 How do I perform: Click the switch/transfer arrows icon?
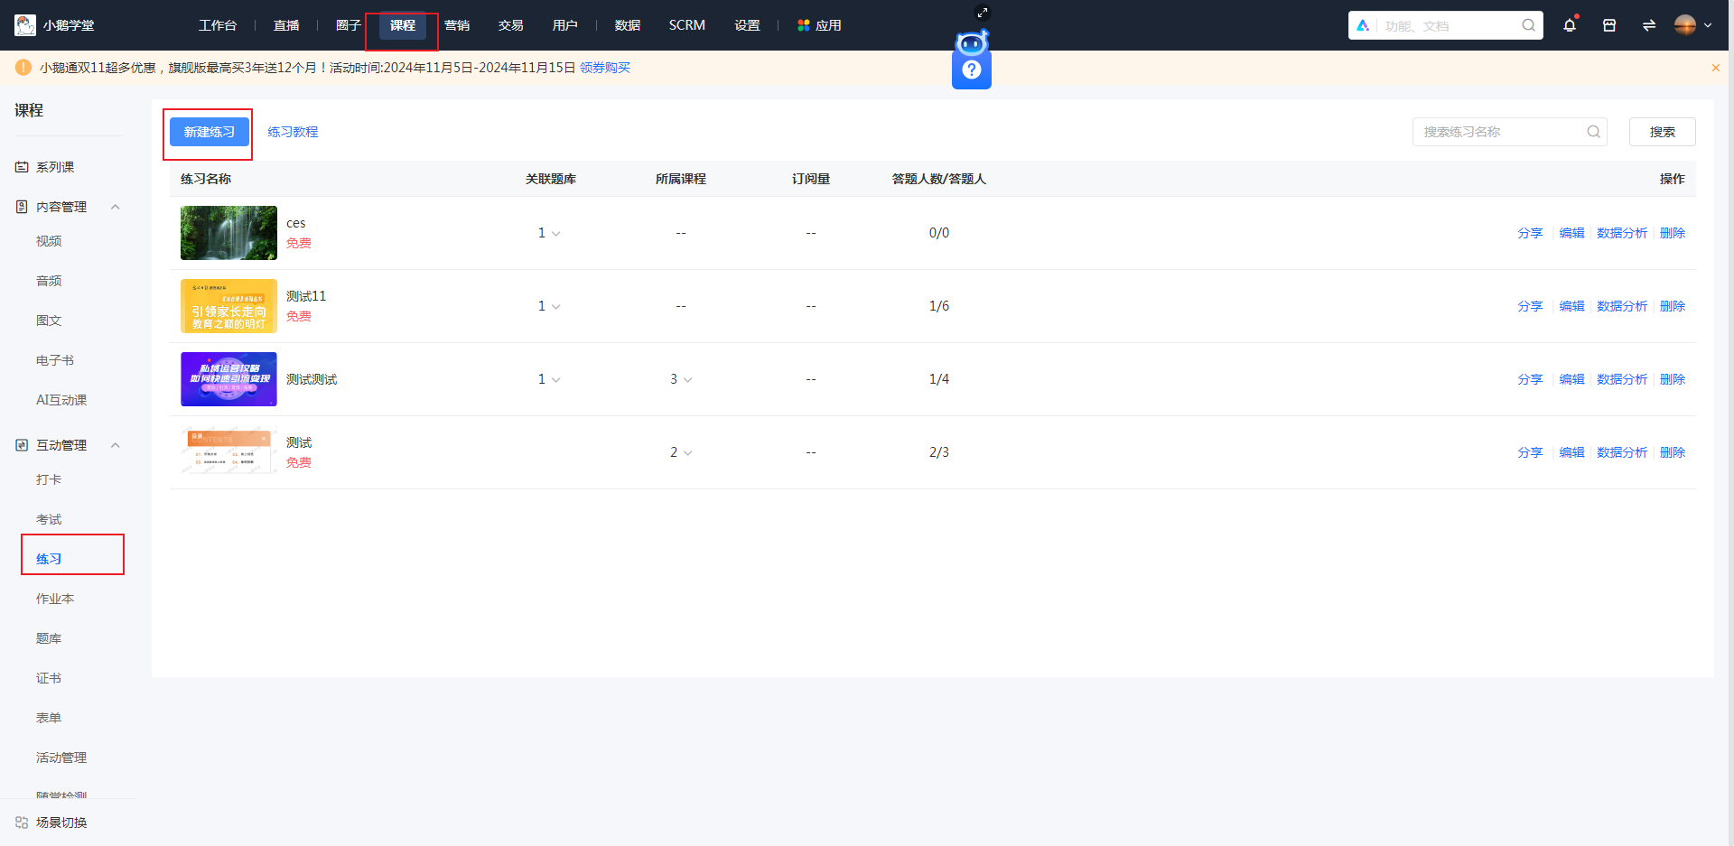point(1648,25)
